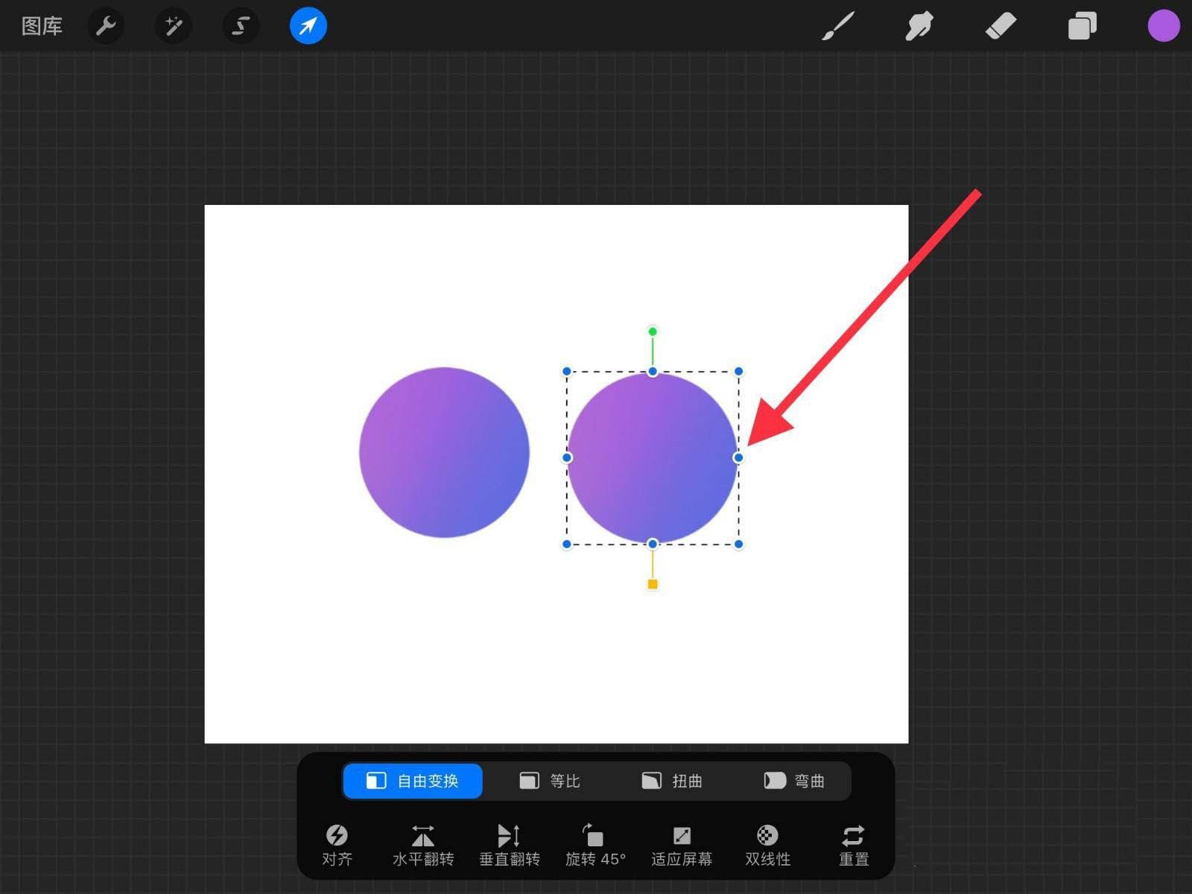Select the Adjustments magic wand tool
Viewport: 1192px width, 894px height.
(x=173, y=25)
